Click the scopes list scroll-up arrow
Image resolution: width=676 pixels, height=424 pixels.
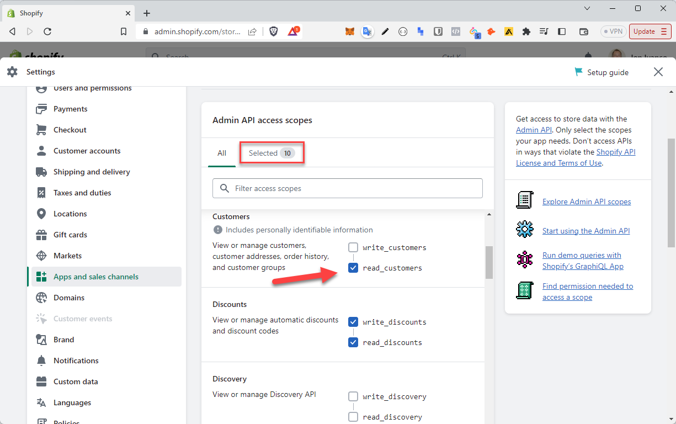tap(489, 214)
